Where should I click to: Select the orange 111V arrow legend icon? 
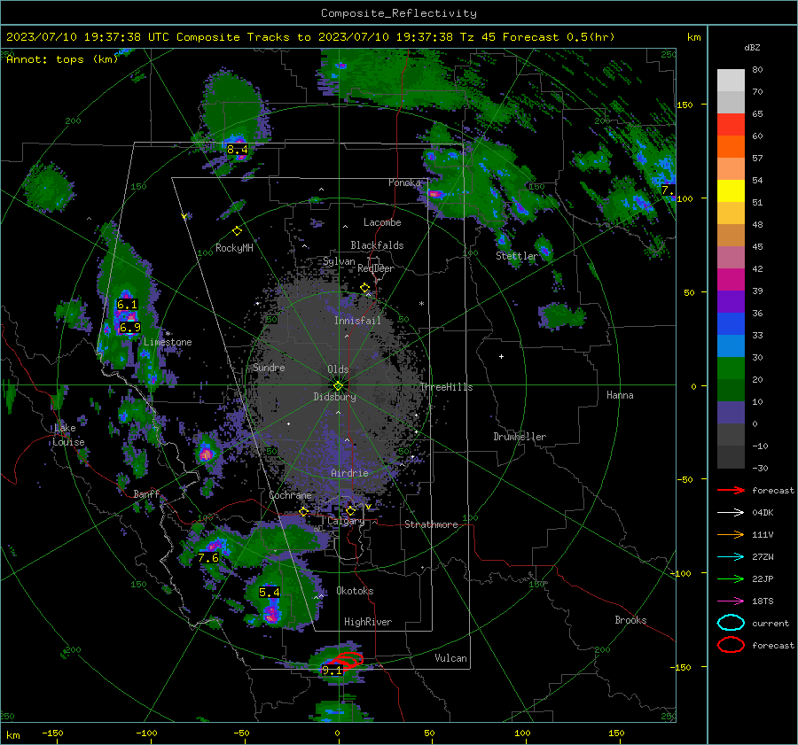click(731, 534)
